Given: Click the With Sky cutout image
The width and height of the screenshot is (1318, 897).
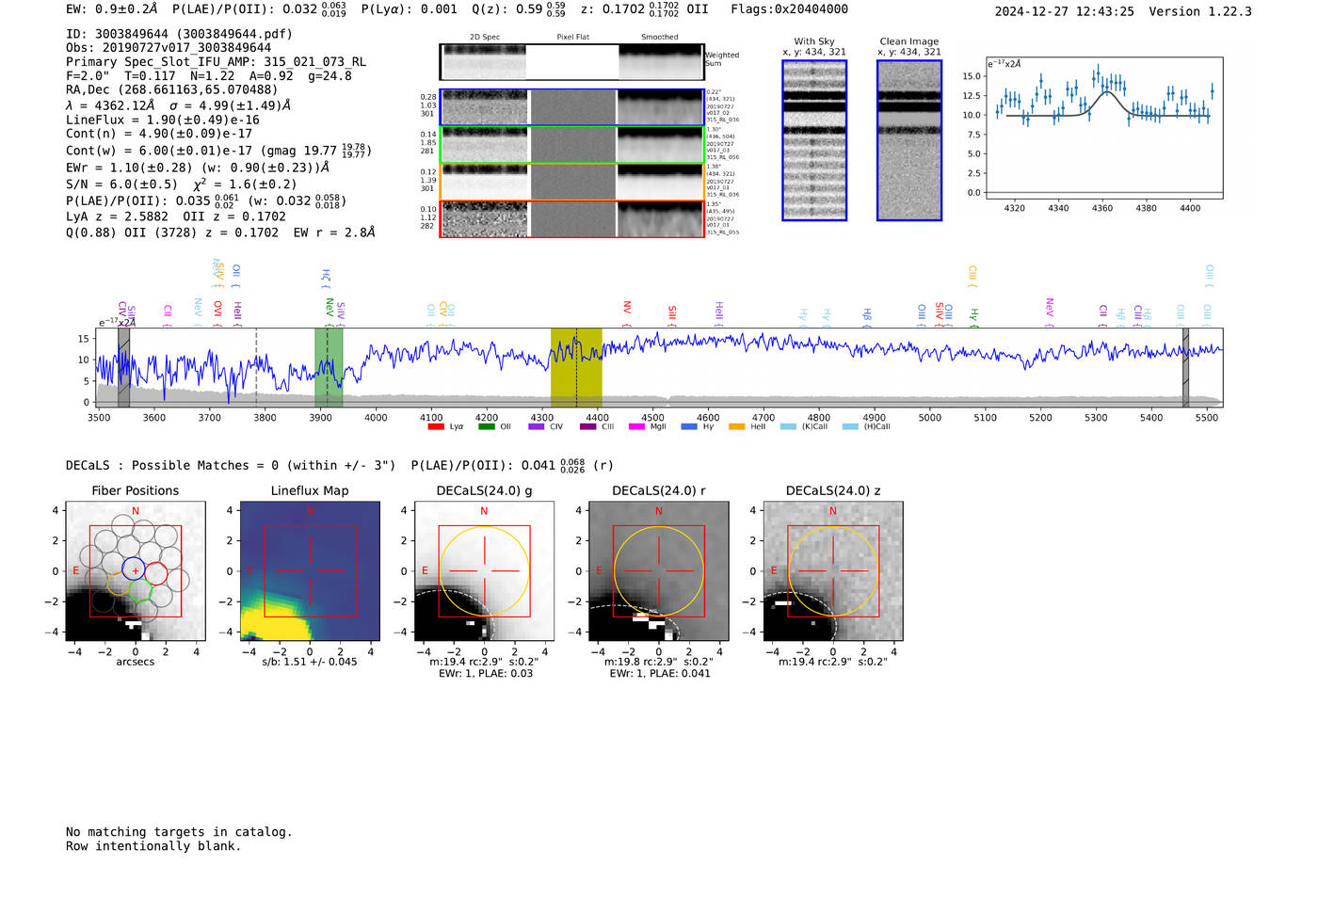Looking at the screenshot, I should click(x=814, y=140).
